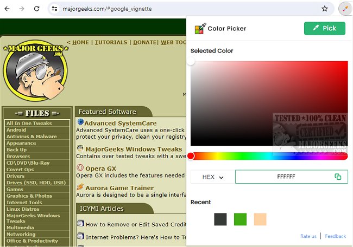Click the Aurora Game Trainer icon

coord(80,187)
